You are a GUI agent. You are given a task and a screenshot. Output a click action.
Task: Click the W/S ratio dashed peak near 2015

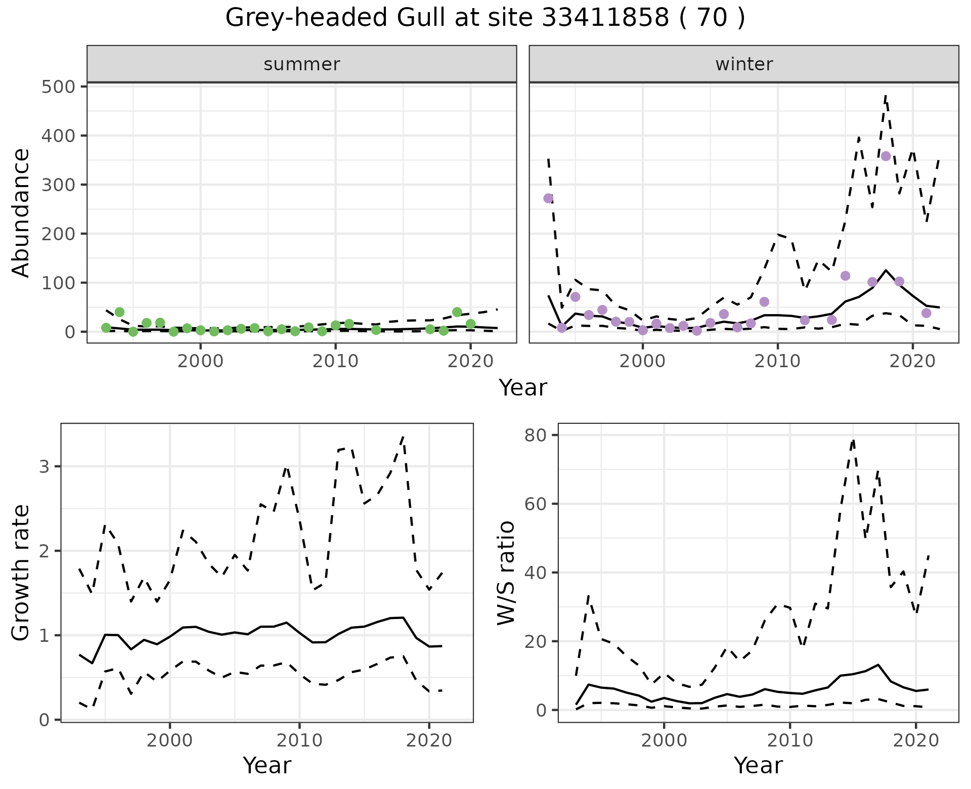(853, 441)
